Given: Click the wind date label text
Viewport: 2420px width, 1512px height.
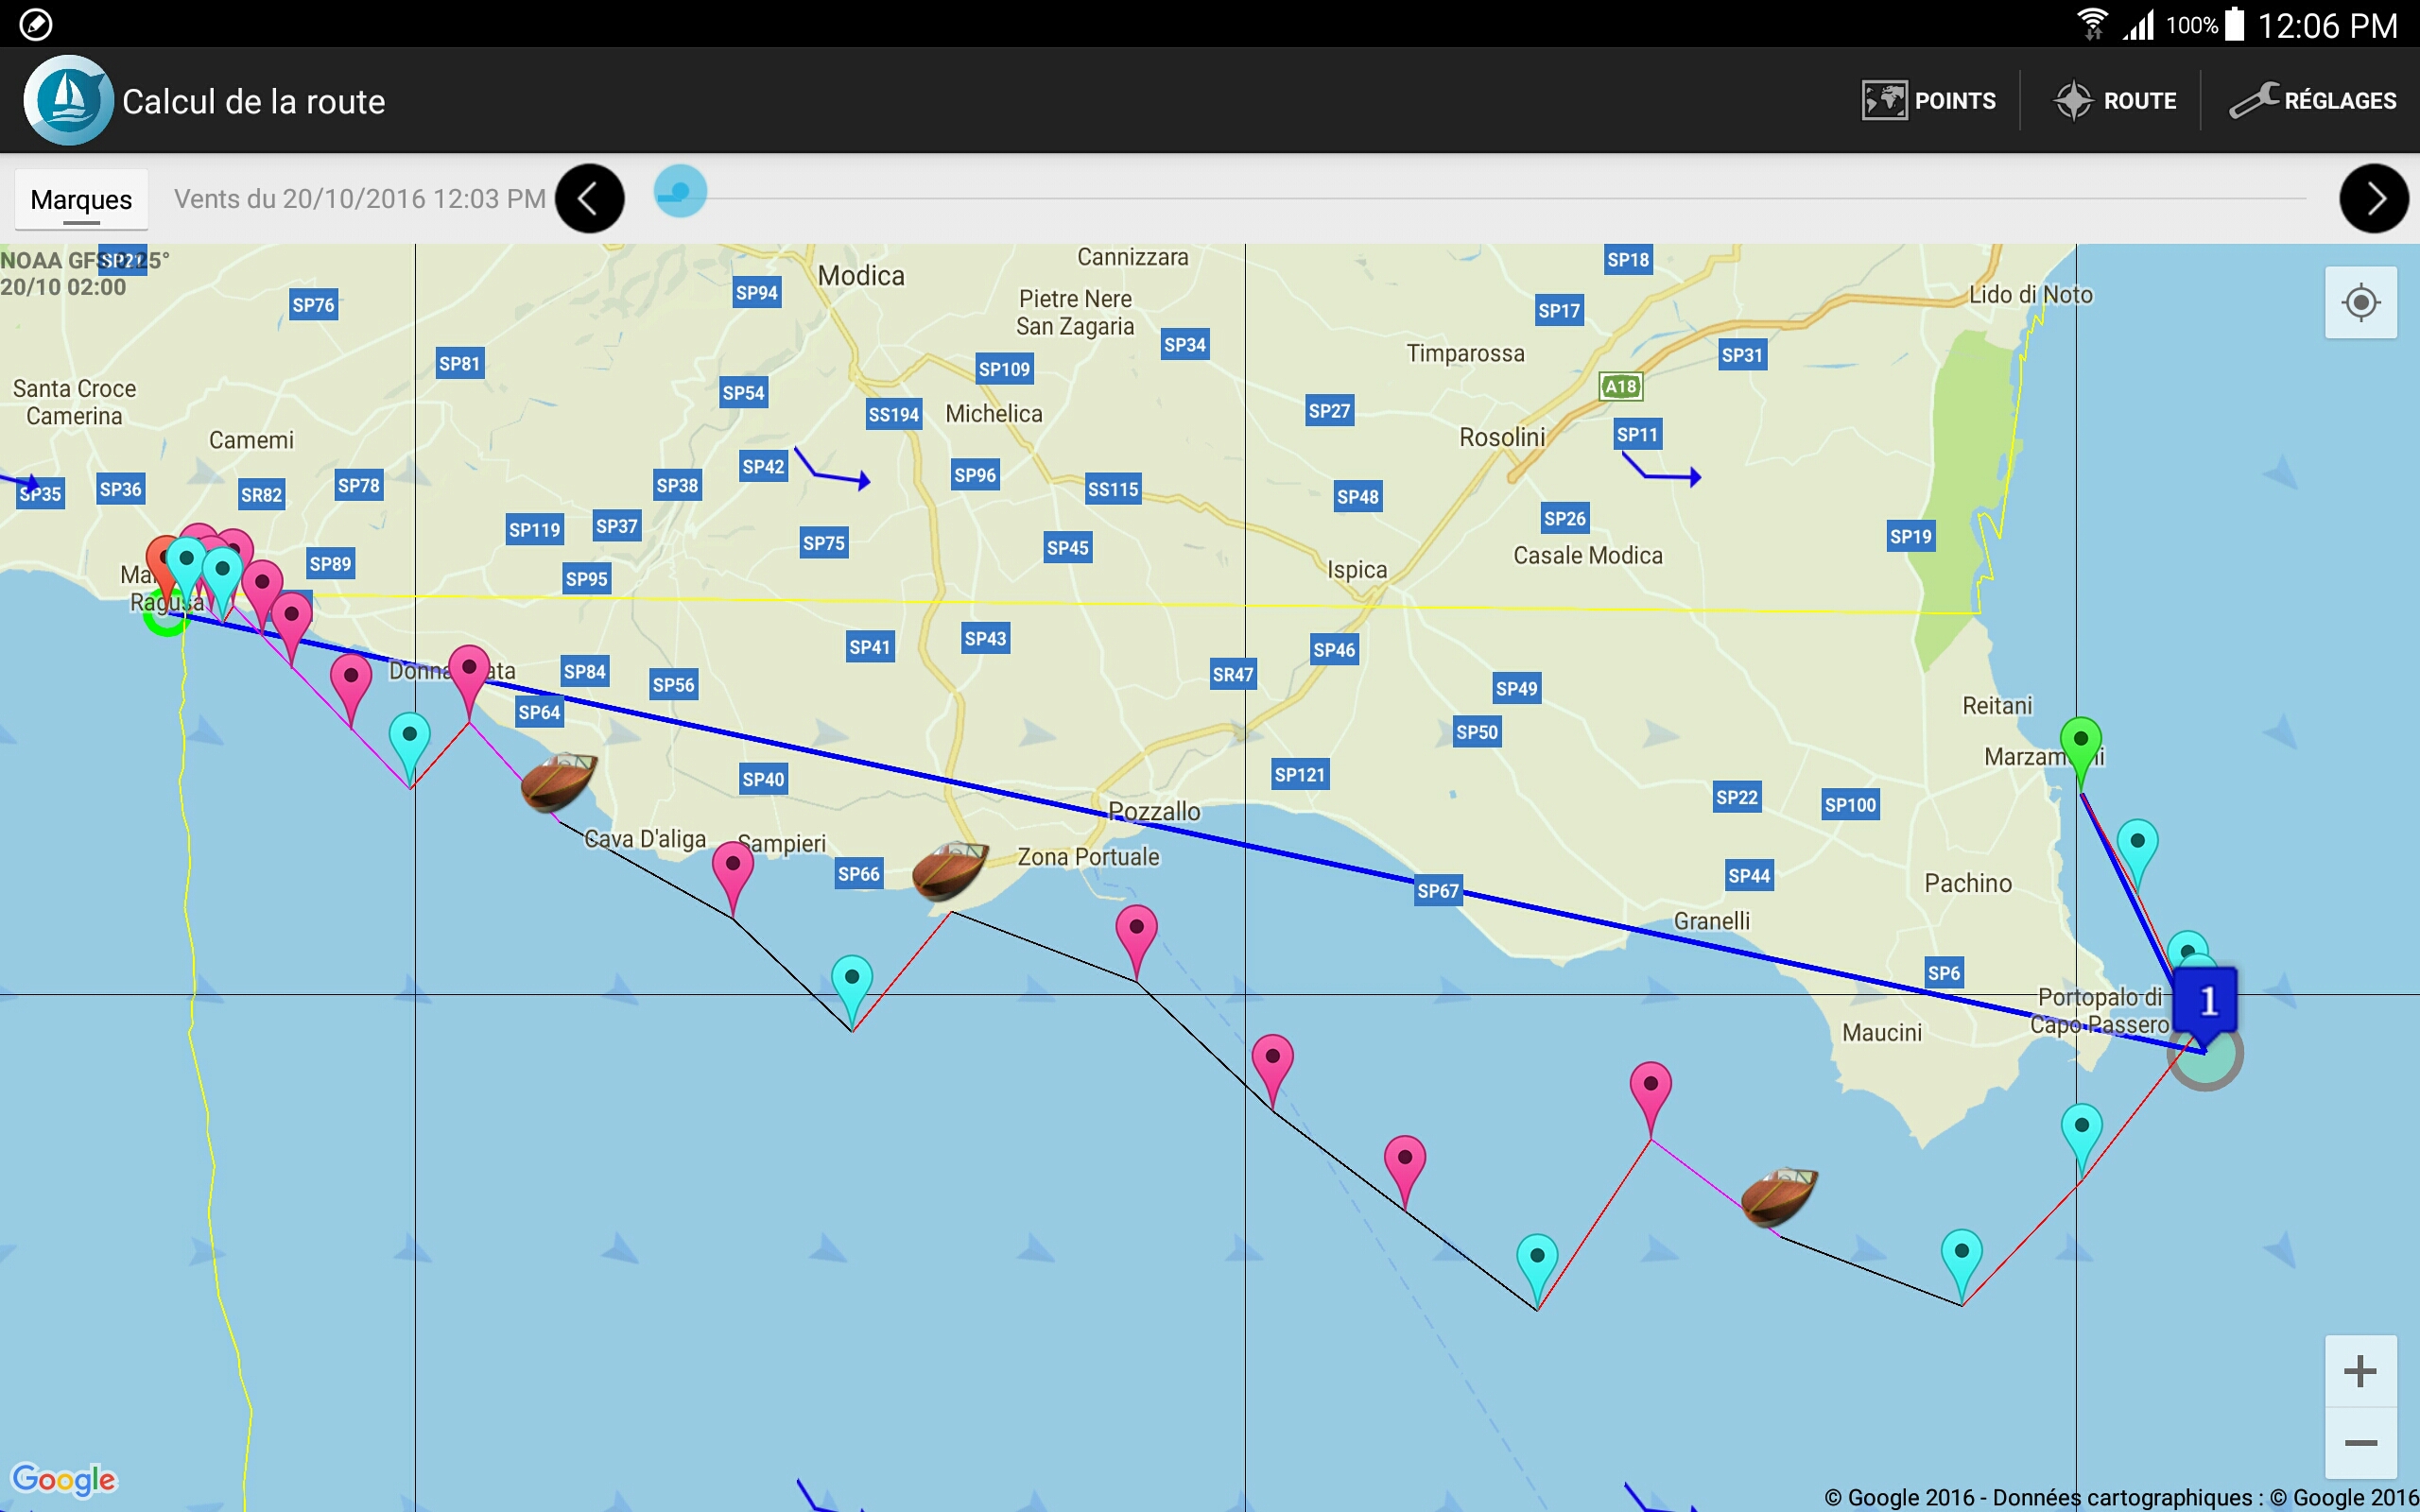Looking at the screenshot, I should click(359, 199).
